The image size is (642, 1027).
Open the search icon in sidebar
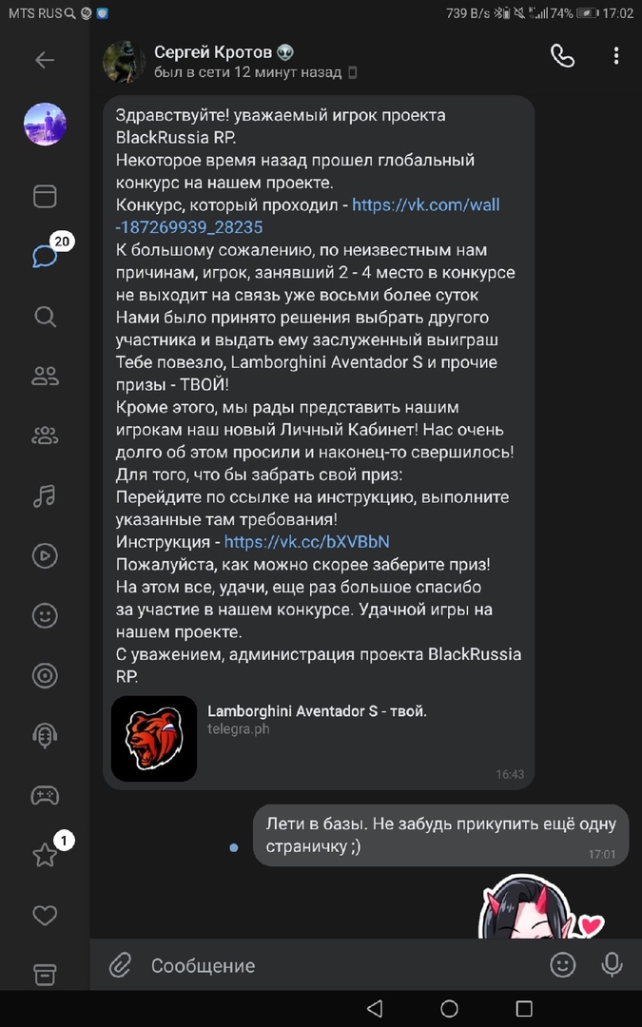(45, 317)
